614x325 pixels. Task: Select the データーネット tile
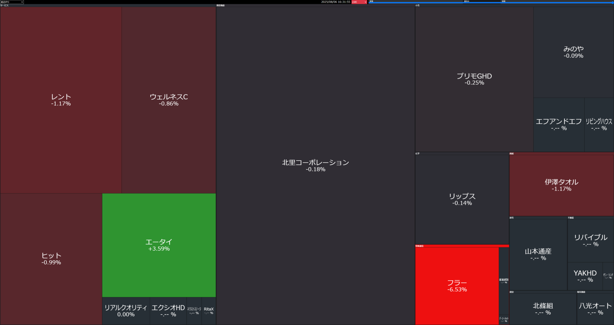click(x=504, y=320)
